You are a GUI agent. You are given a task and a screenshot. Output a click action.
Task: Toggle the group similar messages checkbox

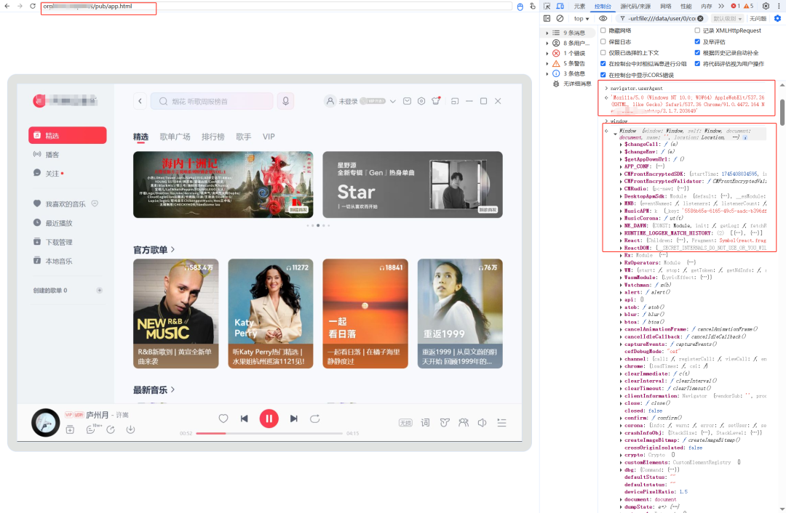click(603, 63)
